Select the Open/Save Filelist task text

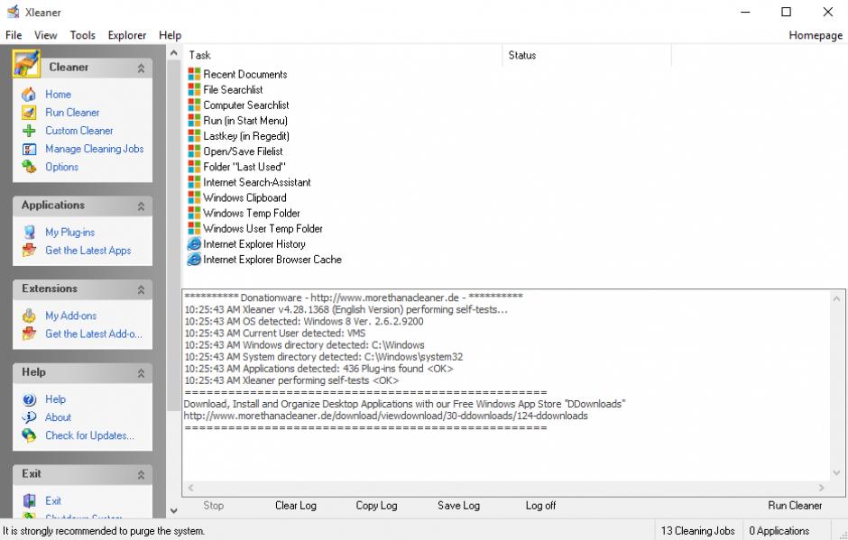tap(243, 151)
